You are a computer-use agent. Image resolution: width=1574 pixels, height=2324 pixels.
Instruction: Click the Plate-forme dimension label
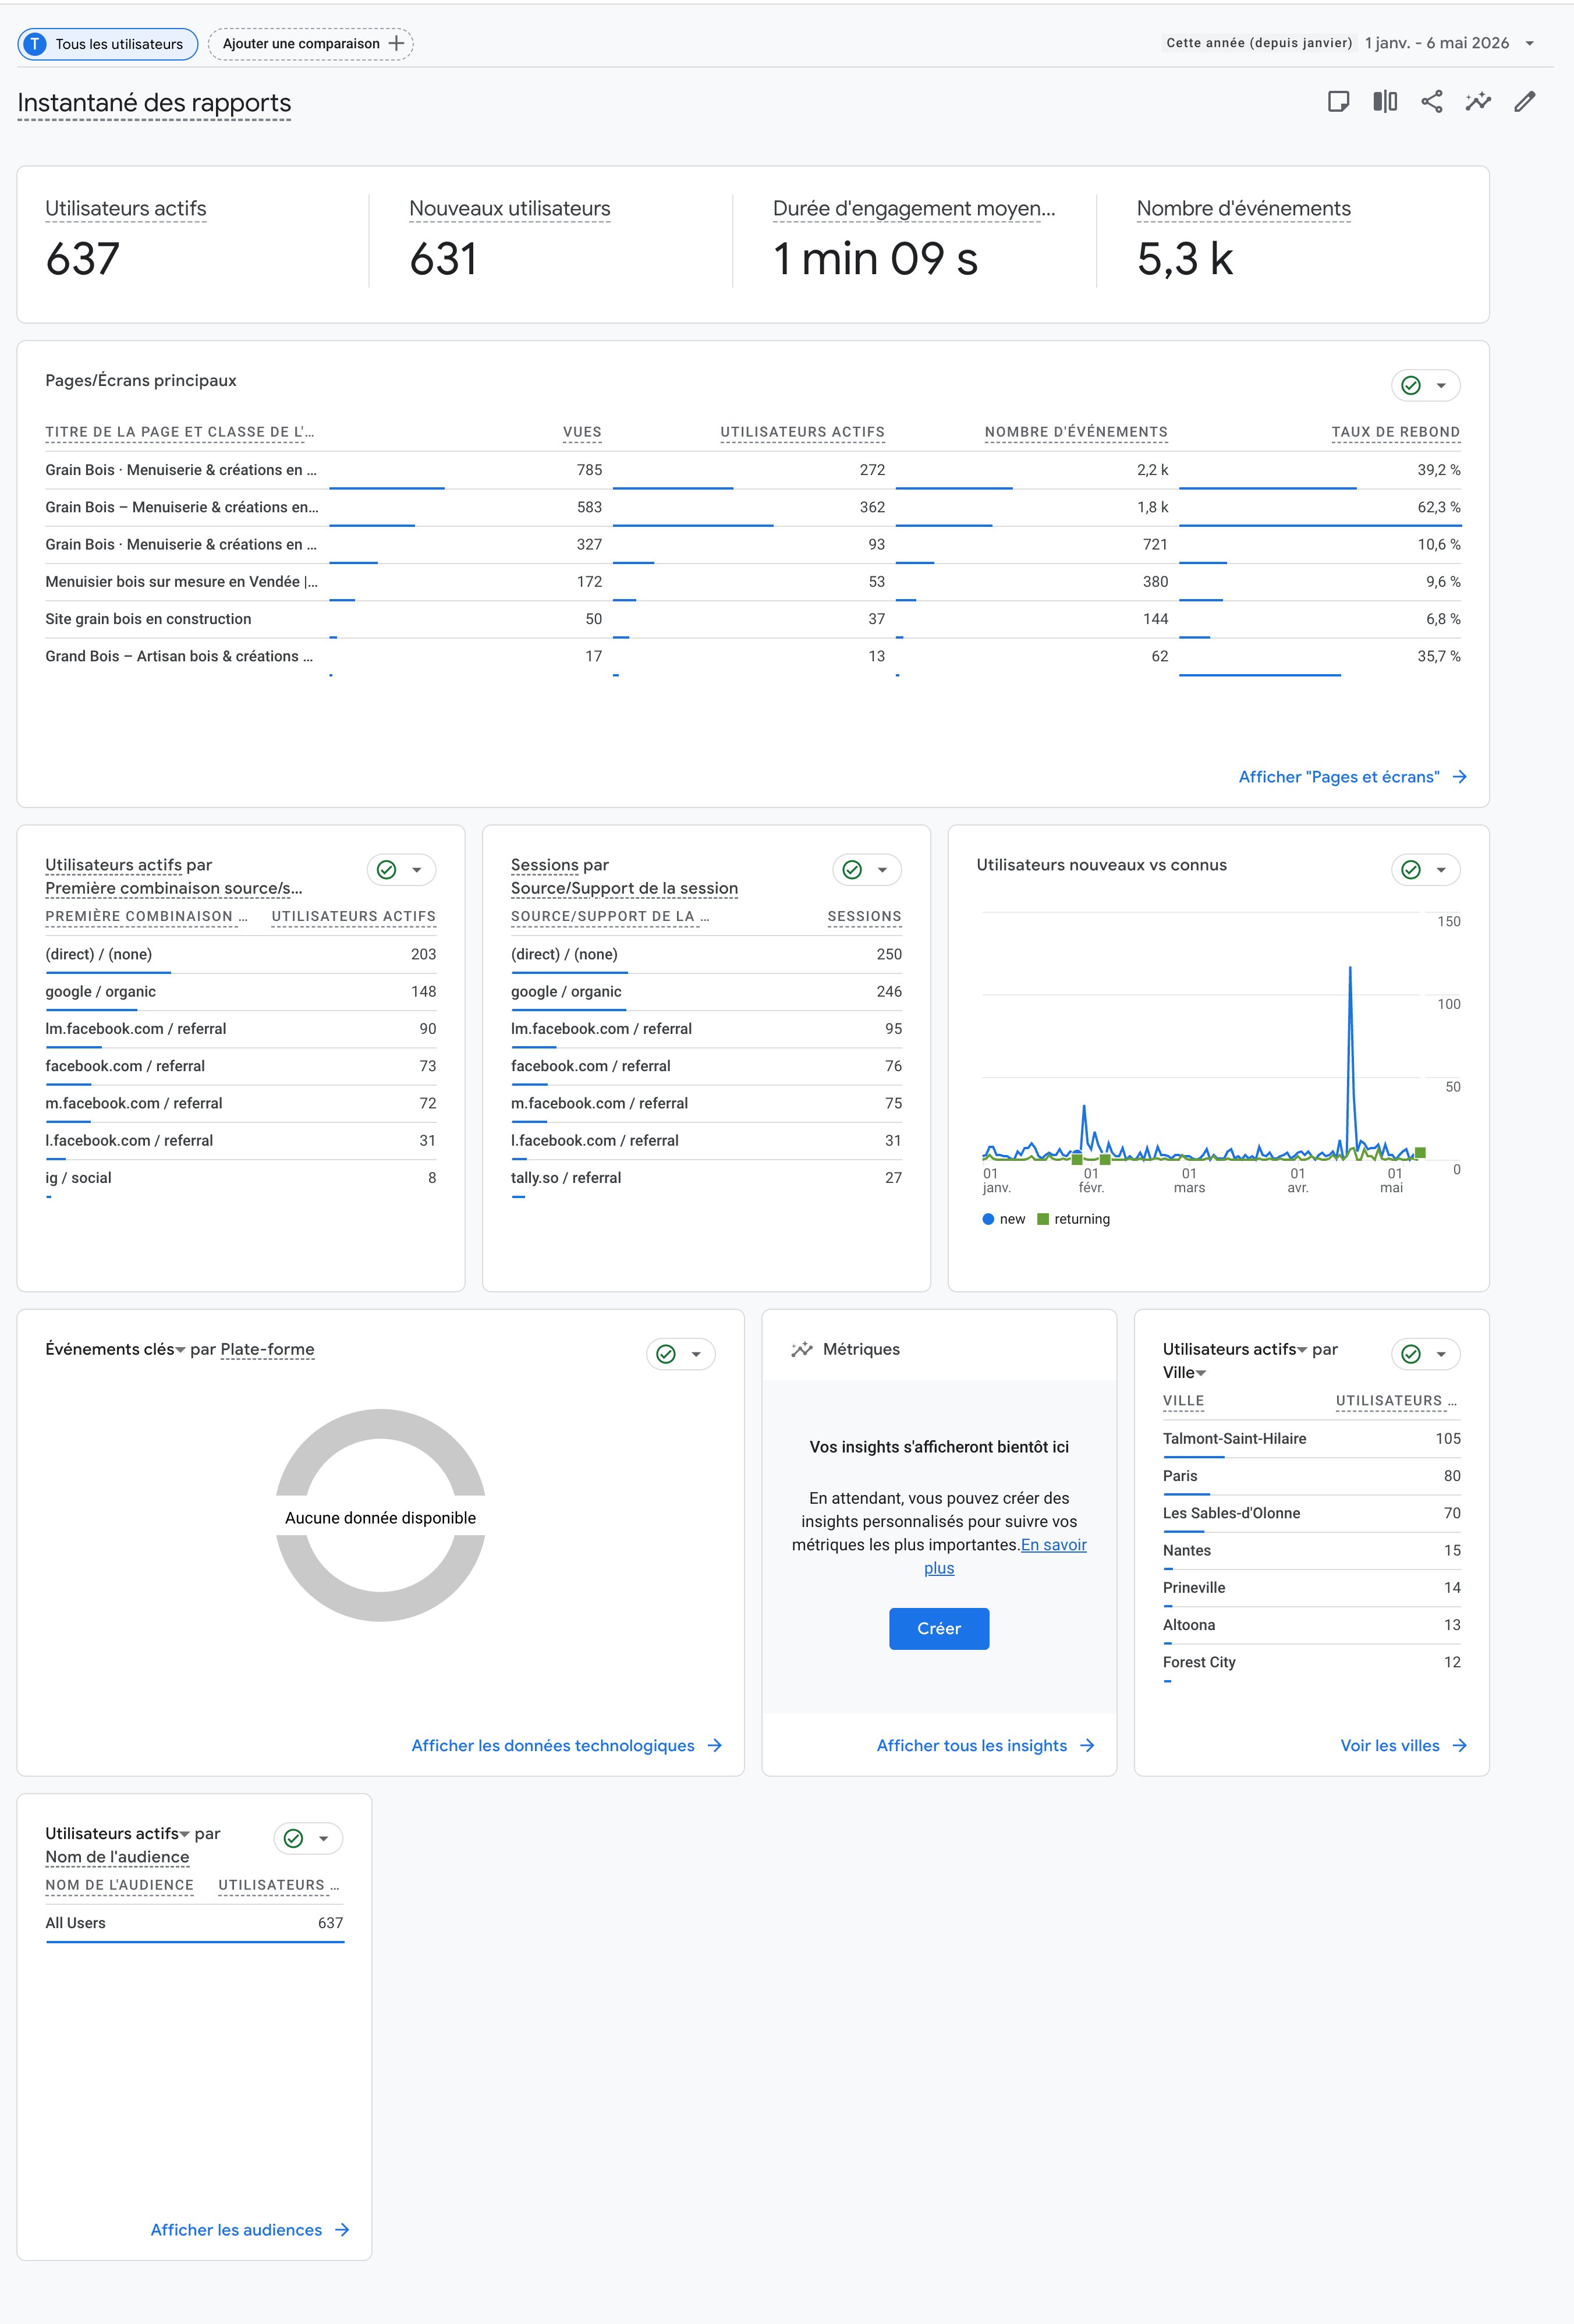[267, 1349]
